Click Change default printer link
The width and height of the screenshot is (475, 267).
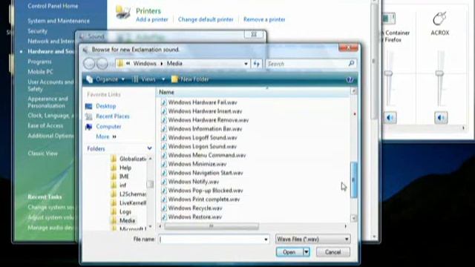click(x=206, y=19)
